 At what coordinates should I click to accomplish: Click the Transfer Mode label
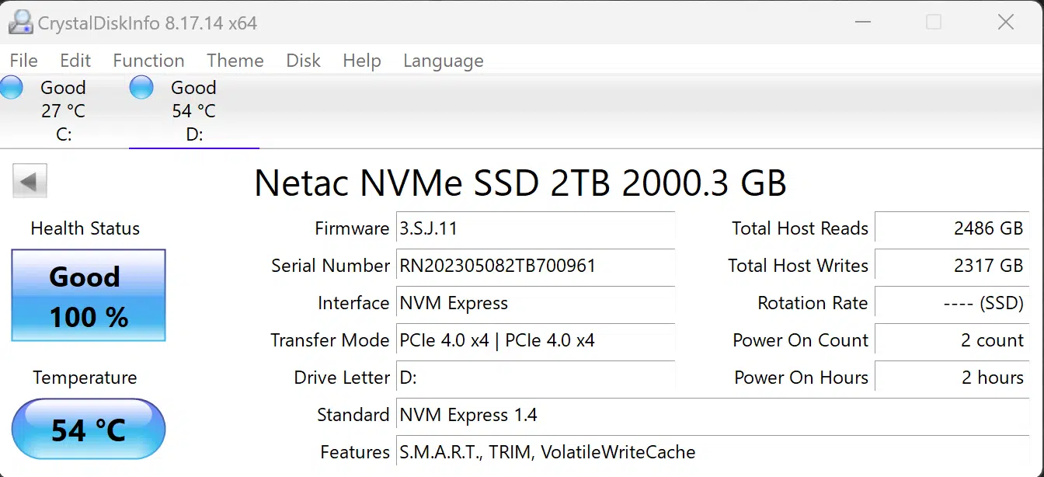330,340
